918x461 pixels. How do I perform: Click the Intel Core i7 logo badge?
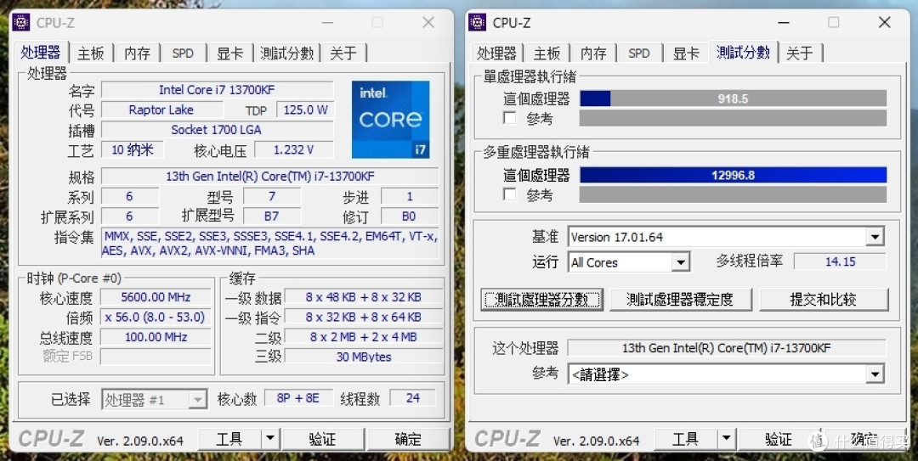click(390, 120)
